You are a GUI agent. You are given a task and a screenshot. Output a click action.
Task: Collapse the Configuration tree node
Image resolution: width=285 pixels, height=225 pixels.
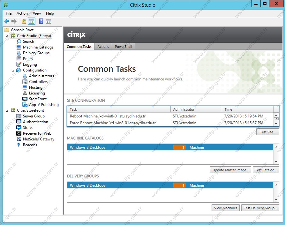coord(13,71)
